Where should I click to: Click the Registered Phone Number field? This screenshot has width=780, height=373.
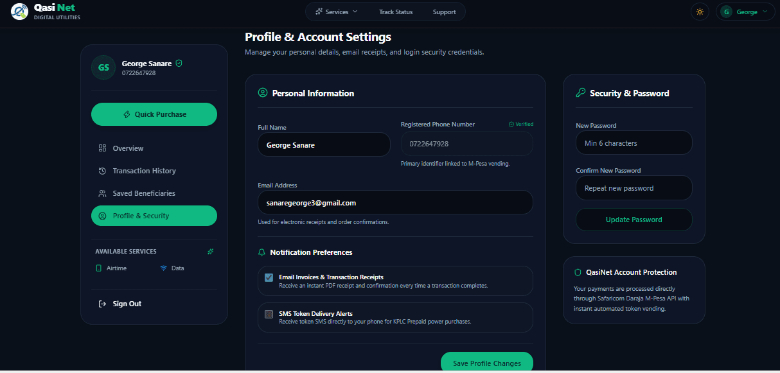[x=467, y=143]
